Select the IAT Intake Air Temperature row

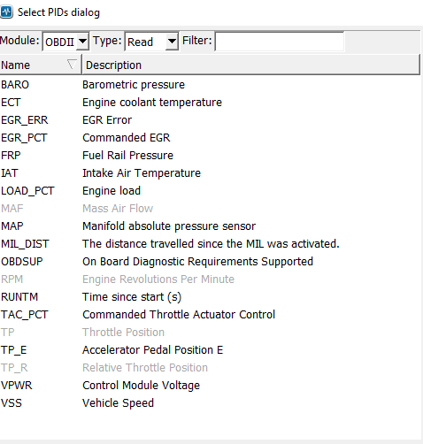point(210,173)
